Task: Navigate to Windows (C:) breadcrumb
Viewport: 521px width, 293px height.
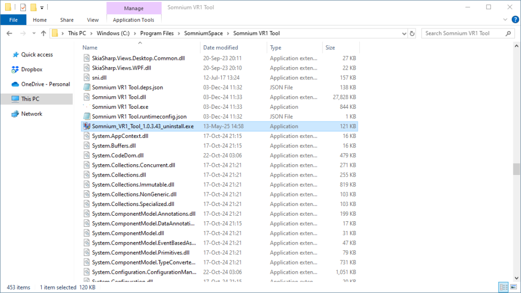Action: [113, 33]
